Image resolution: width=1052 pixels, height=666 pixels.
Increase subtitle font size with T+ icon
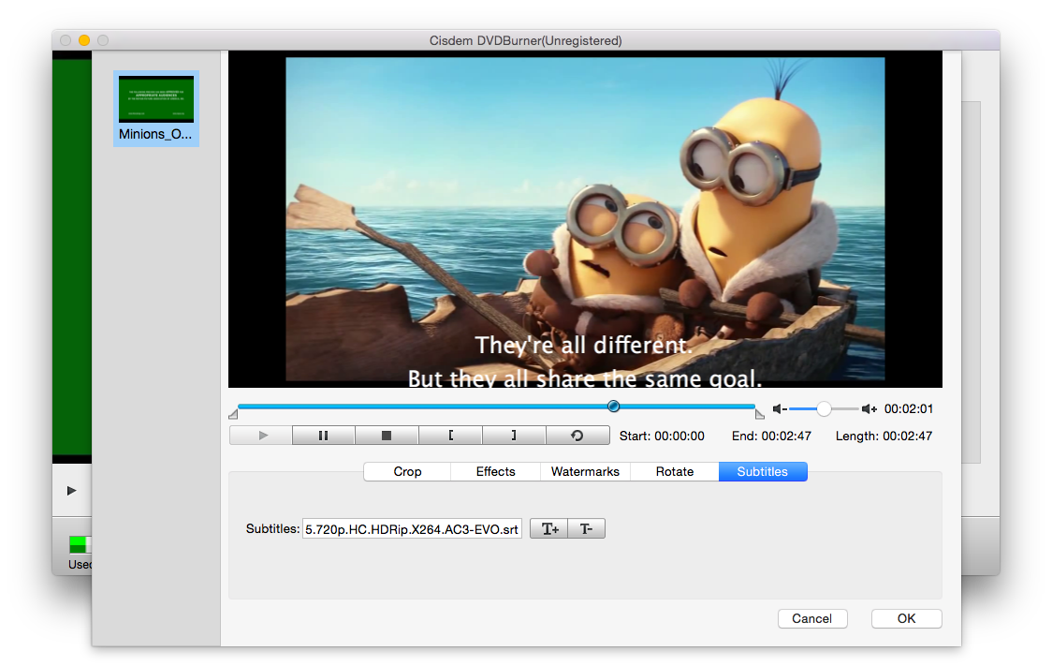[549, 527]
